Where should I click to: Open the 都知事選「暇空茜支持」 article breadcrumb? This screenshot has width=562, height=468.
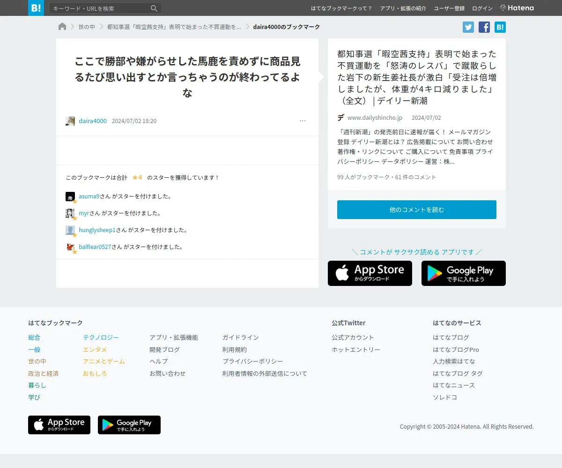tap(174, 27)
